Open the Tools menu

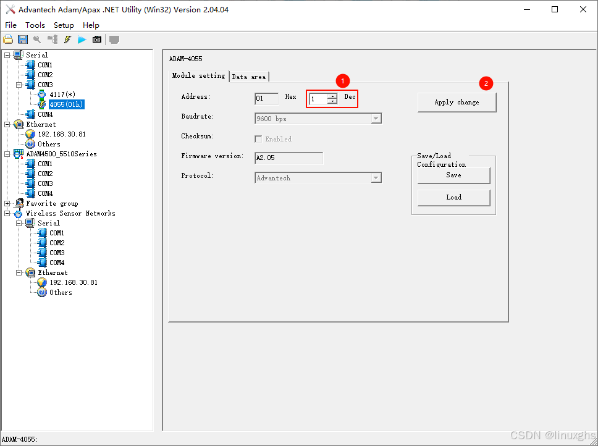pyautogui.click(x=35, y=25)
